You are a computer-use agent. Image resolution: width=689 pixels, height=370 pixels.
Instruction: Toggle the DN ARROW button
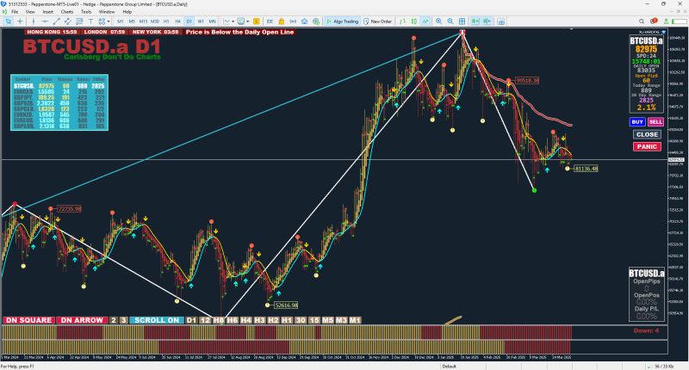pyautogui.click(x=82, y=320)
